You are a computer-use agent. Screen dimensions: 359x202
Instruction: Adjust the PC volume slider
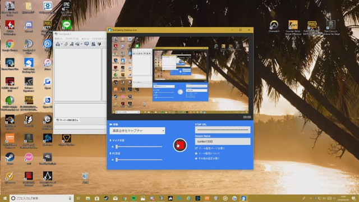[139, 159]
